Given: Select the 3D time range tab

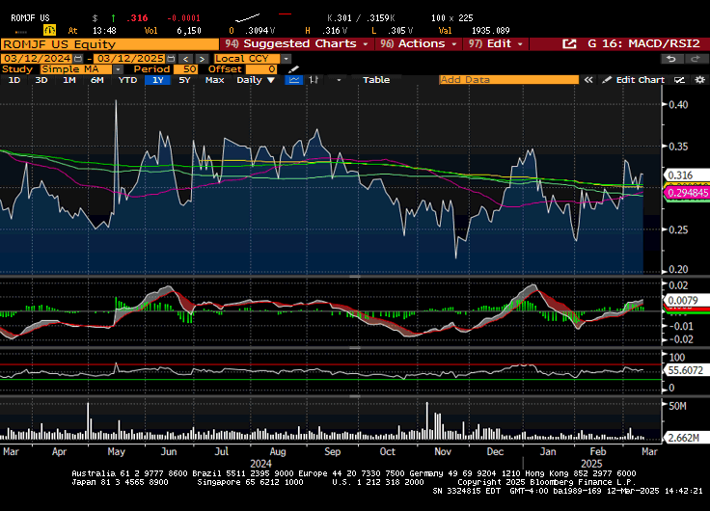Looking at the screenshot, I should pyautogui.click(x=41, y=80).
